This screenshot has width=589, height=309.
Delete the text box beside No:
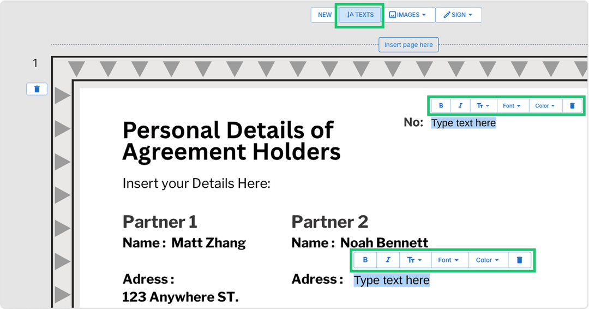[x=572, y=106]
